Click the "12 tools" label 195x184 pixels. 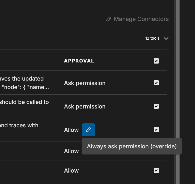click(152, 38)
